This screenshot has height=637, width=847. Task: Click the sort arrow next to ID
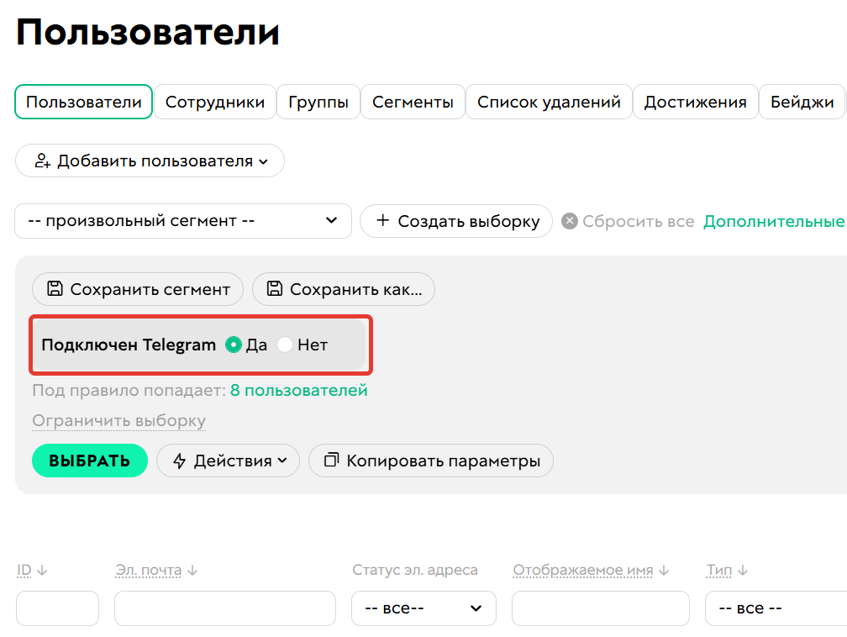coord(43,570)
